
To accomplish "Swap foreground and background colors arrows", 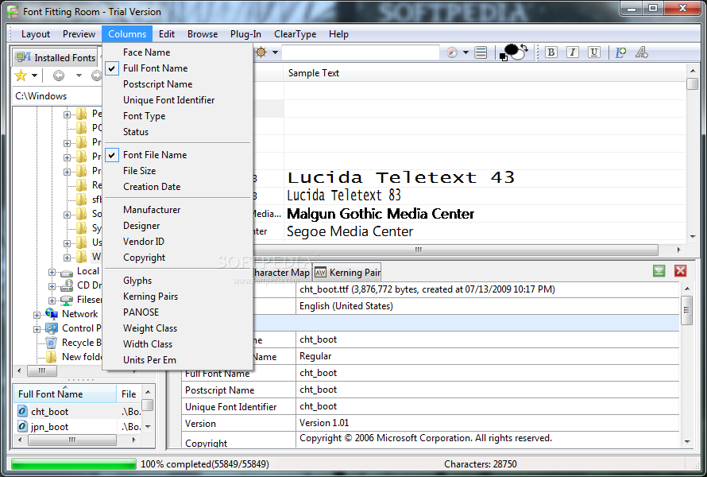I will pyautogui.click(x=524, y=48).
